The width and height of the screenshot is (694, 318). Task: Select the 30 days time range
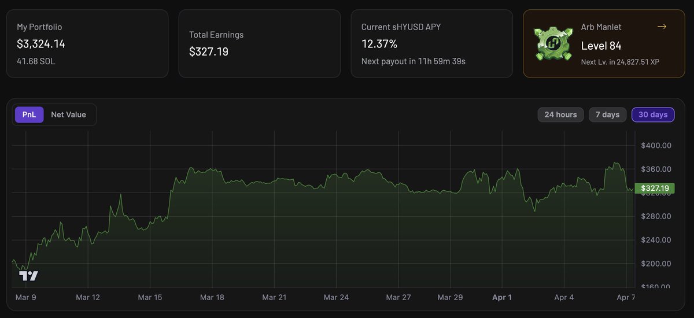(653, 114)
